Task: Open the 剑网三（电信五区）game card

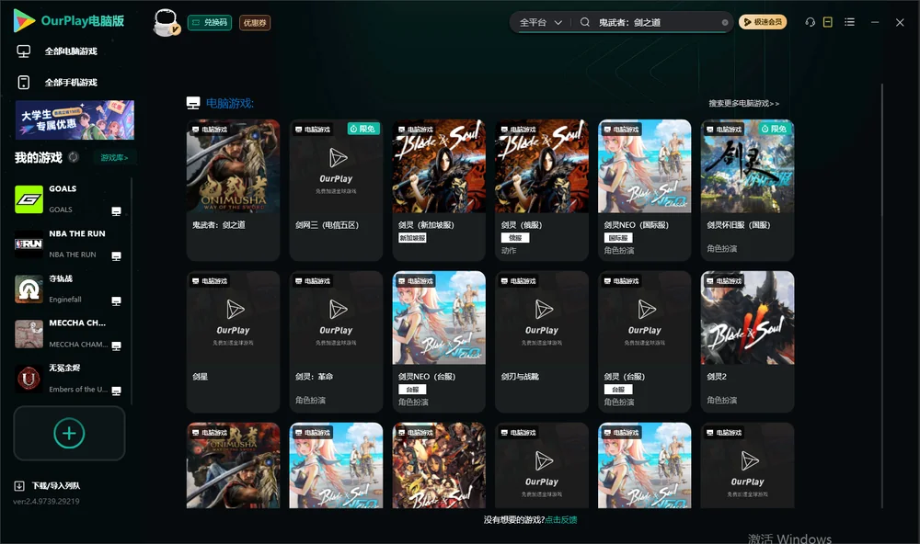Action: tap(336, 190)
